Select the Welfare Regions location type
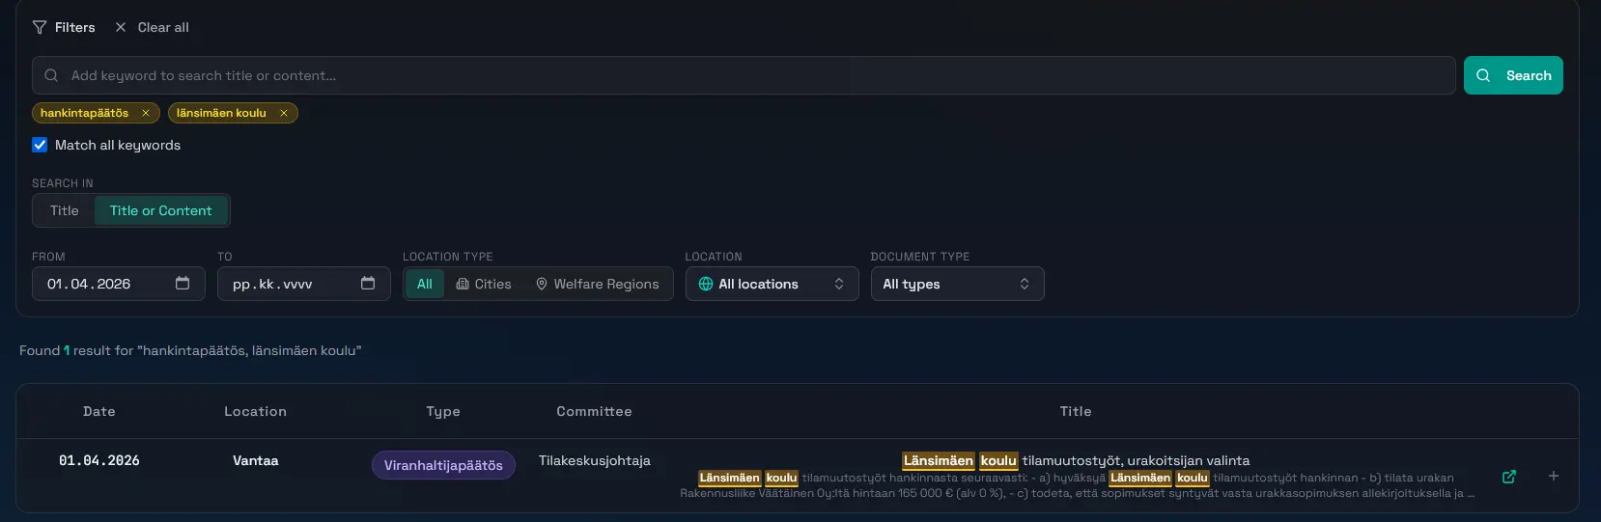1601x522 pixels. point(597,284)
